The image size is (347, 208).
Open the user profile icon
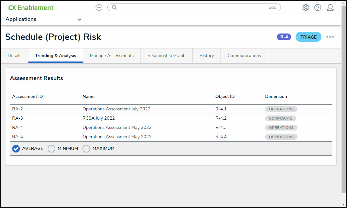pos(330,8)
